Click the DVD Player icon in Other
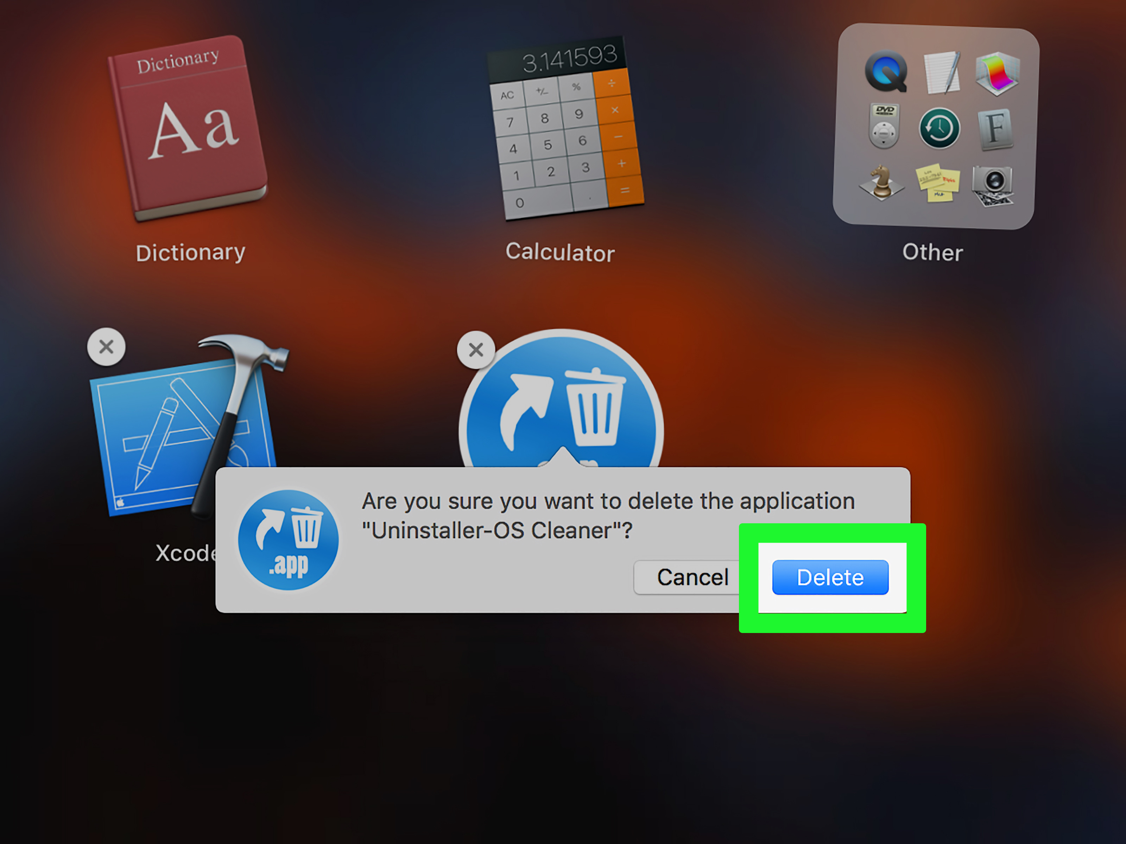1126x844 pixels. 884,126
